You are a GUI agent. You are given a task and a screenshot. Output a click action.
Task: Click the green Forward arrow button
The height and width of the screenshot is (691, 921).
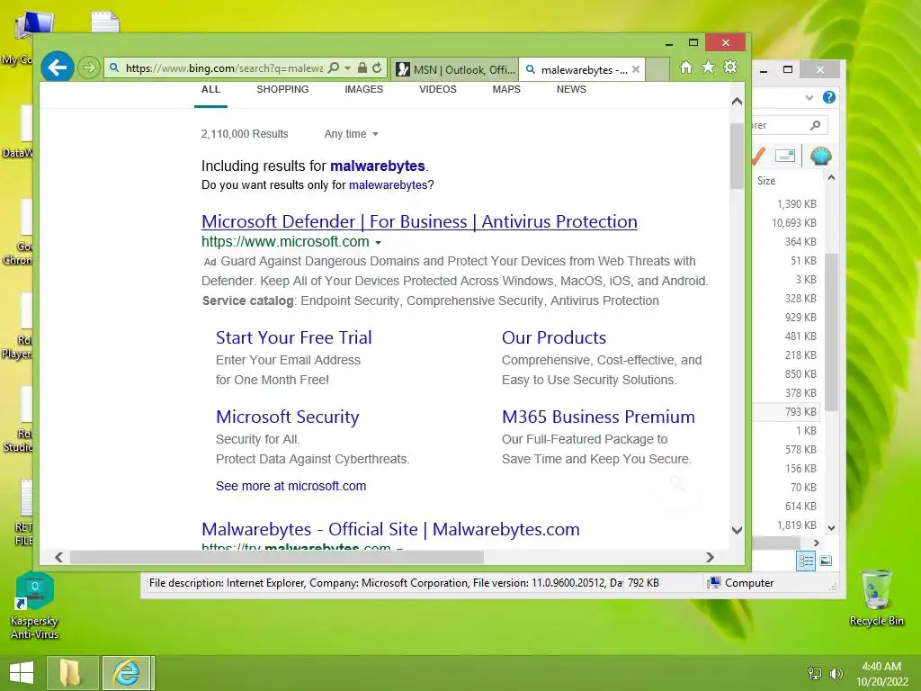pyautogui.click(x=89, y=68)
